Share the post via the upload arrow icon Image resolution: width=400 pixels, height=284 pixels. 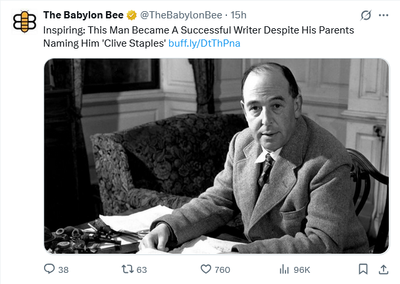coord(383,269)
